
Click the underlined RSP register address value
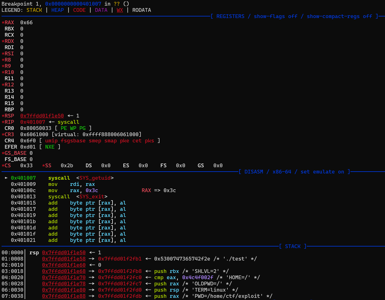(x=42, y=116)
